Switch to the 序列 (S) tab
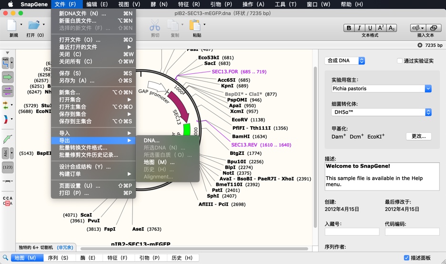Image resolution: width=446 pixels, height=264 pixels. (x=58, y=258)
